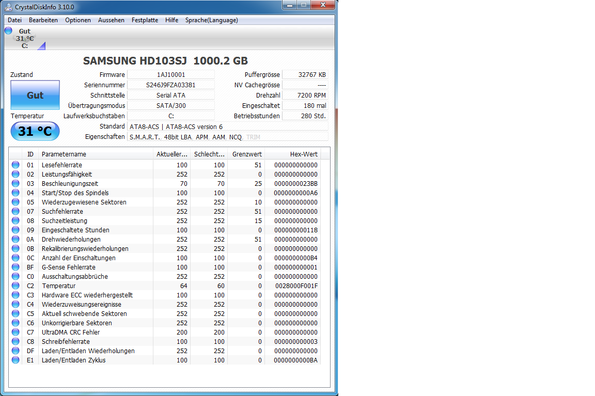Select the Wiederzugewiesene Sektoren parameter name
The height and width of the screenshot is (396, 595).
coord(84,202)
